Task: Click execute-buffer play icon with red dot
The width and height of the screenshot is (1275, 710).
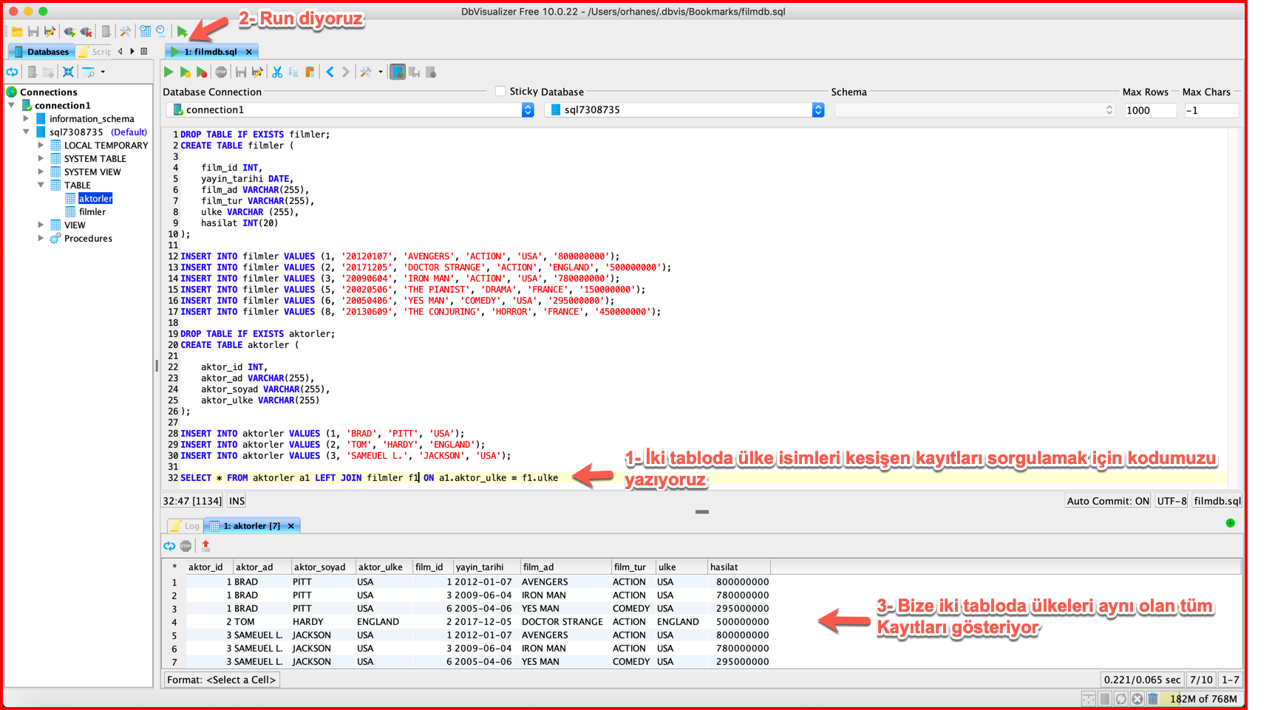Action: coord(201,72)
